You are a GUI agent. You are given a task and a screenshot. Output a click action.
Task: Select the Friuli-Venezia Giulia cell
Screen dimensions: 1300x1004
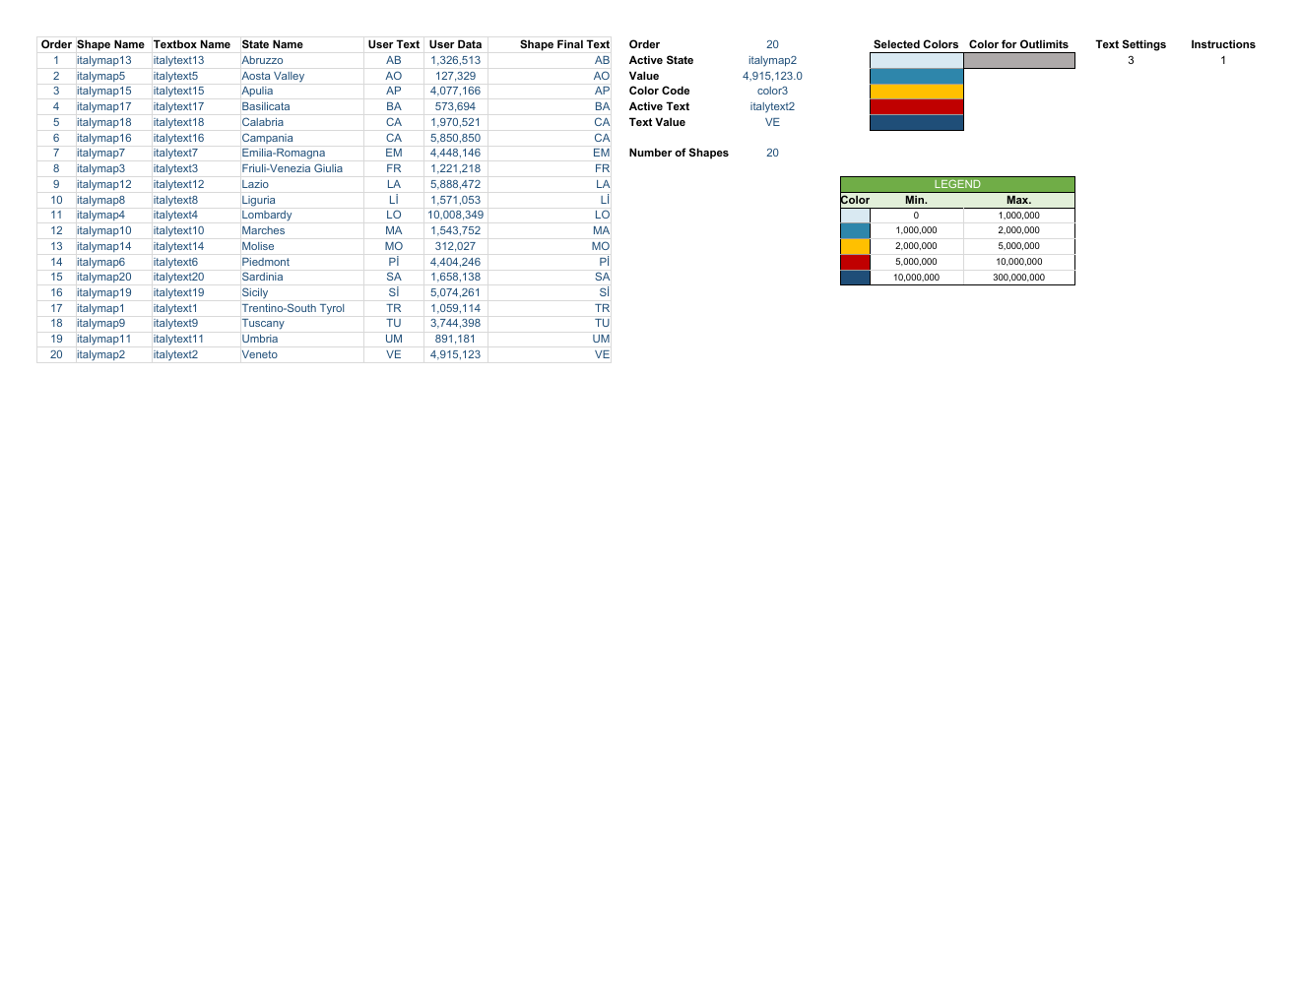click(301, 168)
